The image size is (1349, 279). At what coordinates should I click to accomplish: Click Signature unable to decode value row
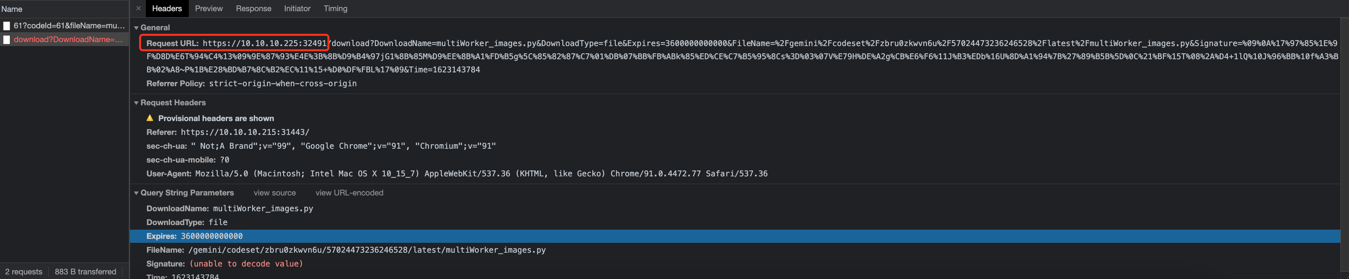(225, 264)
